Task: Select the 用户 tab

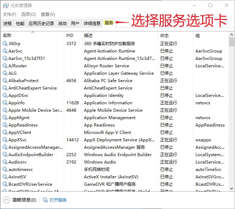Action: (75, 23)
